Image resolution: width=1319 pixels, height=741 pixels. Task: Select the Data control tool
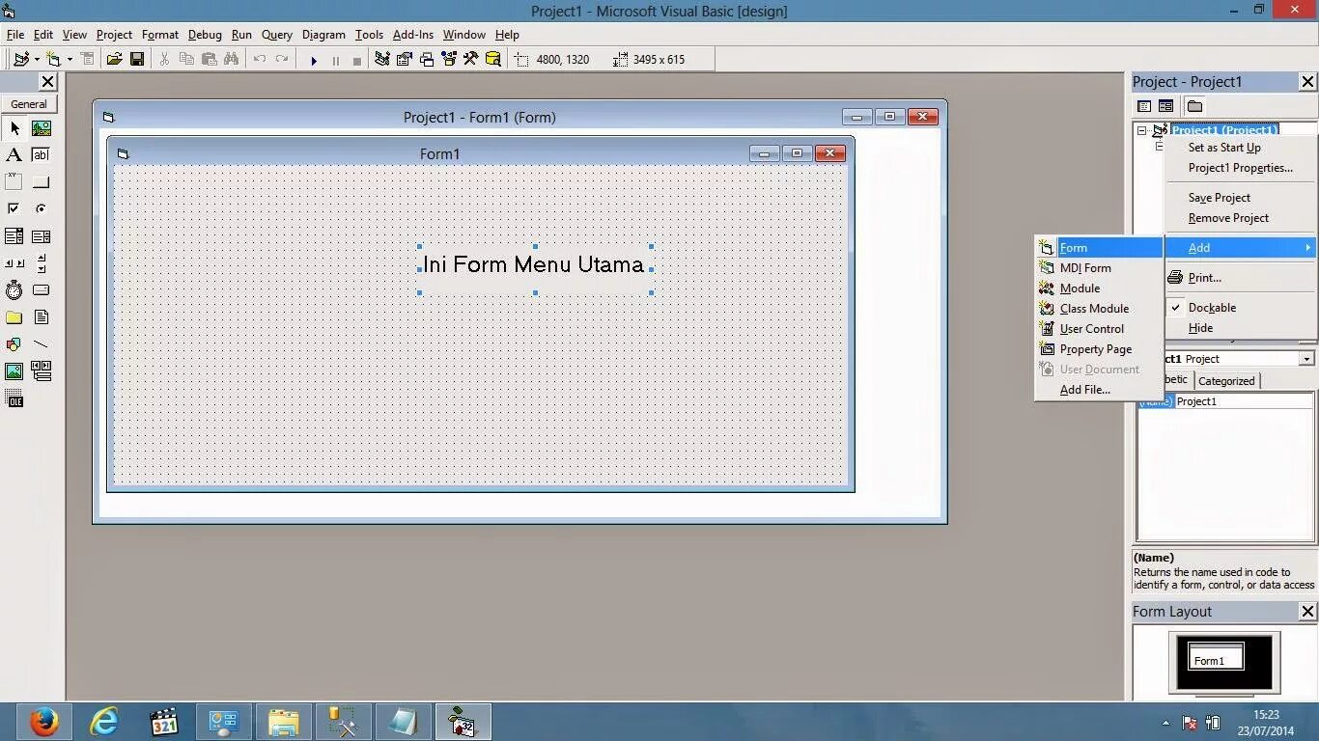42,371
